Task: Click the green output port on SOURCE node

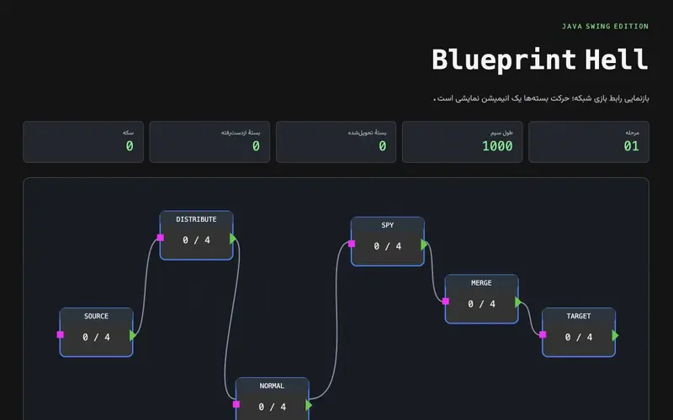Action: pyautogui.click(x=133, y=335)
